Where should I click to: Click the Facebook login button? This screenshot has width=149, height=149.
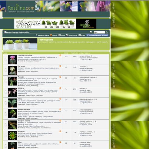point(97,35)
